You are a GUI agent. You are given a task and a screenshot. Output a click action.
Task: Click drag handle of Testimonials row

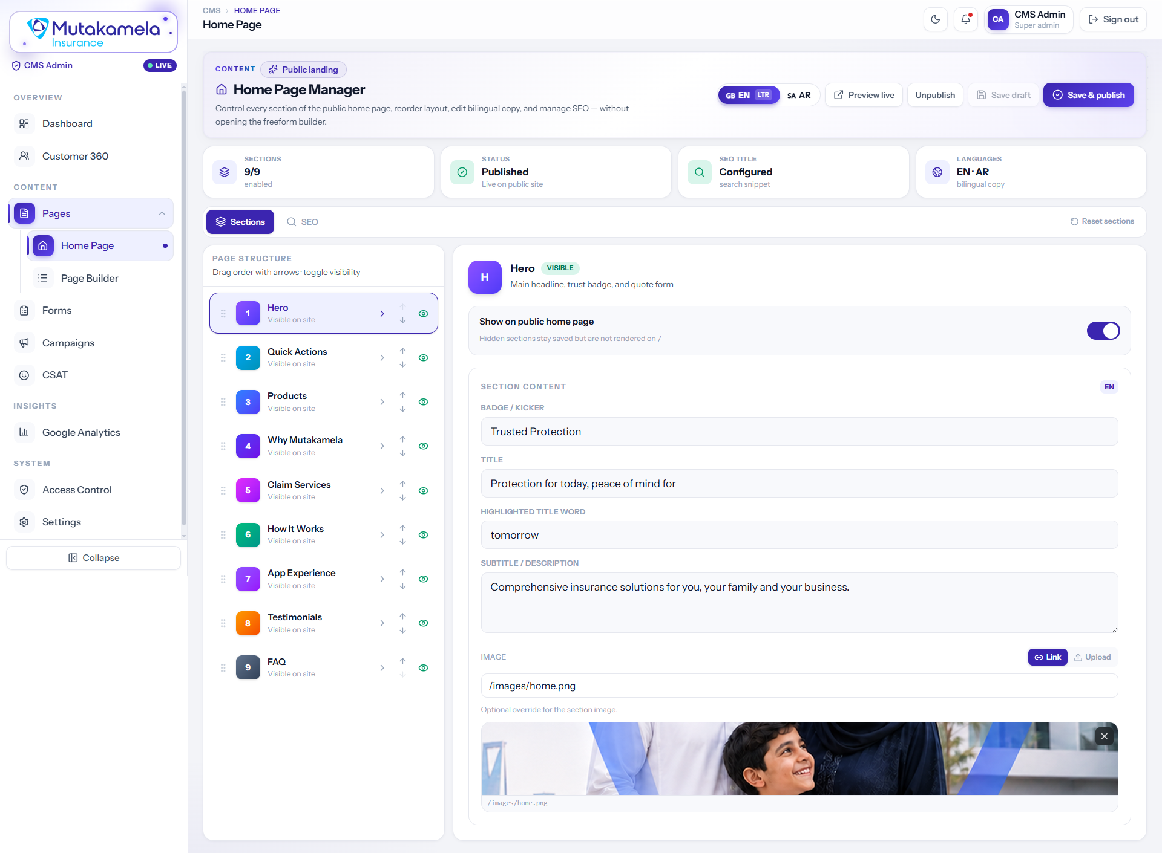coord(223,623)
